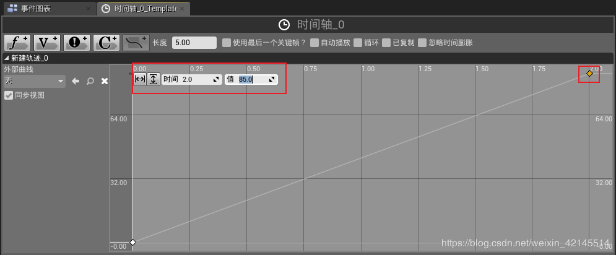The image size is (616, 255).
Task: Collapse the 新建轨迹_0 track
Action: (x=7, y=58)
